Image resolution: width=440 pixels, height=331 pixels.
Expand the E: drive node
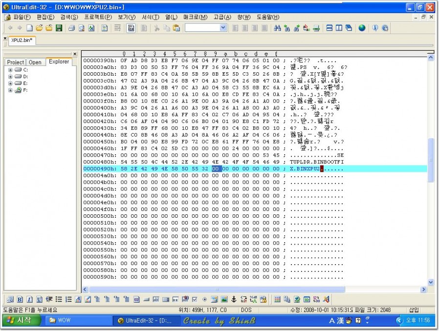[10, 83]
